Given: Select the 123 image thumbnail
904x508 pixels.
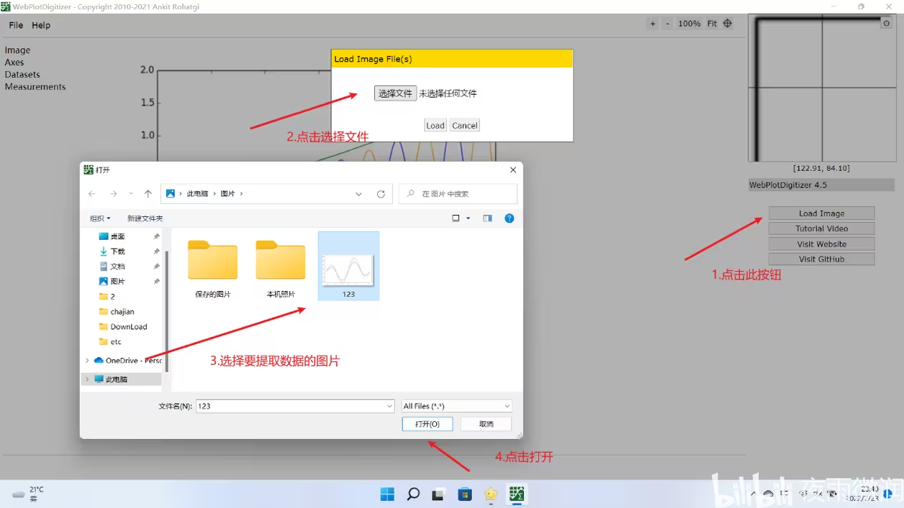Looking at the screenshot, I should [348, 265].
